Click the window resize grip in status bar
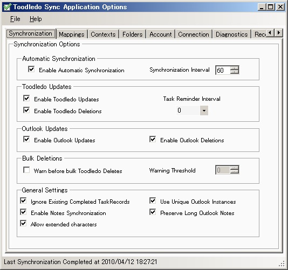Viewport: 288px width, 270px height. pos(282,264)
